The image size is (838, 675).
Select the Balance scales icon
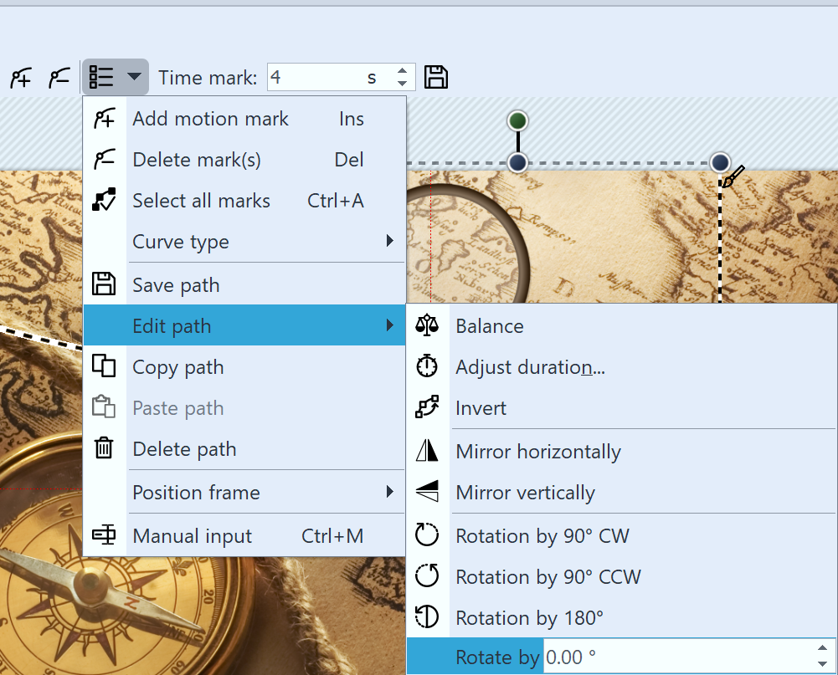click(x=427, y=326)
